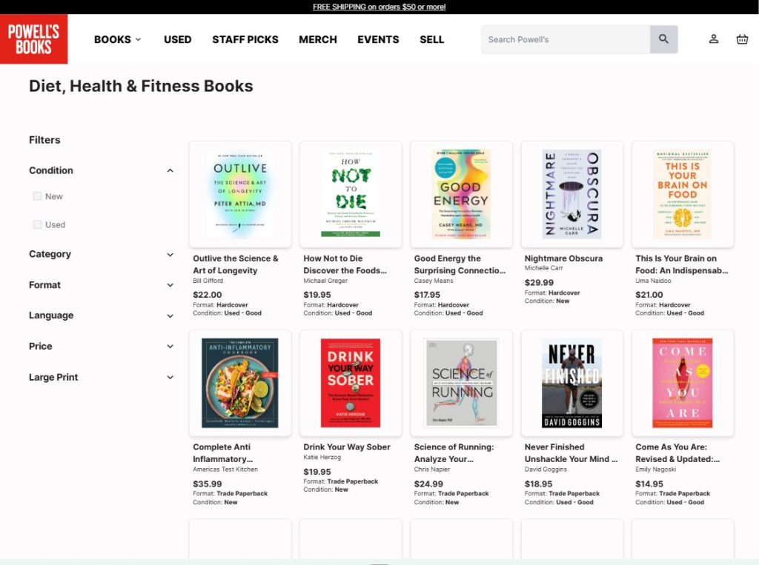Click author name Casey Means
Screen dimensions: 759x565
pos(433,281)
